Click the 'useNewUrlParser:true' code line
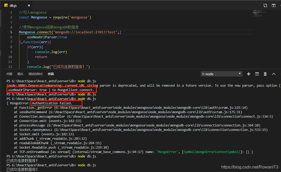 point(47,37)
